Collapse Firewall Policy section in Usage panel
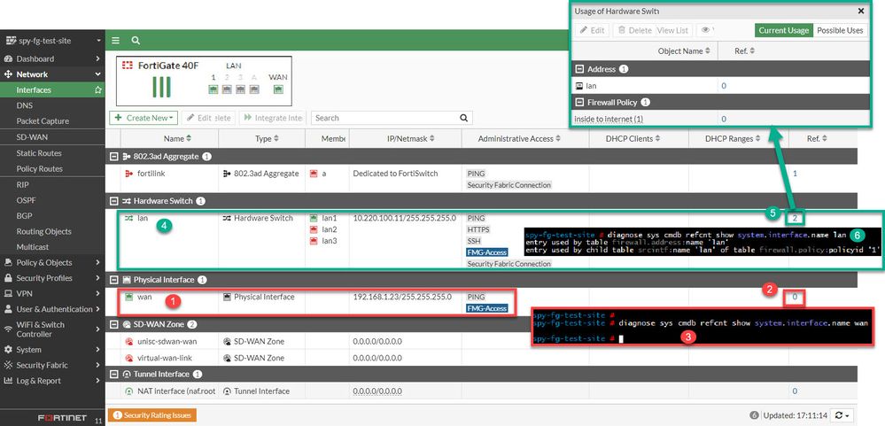This screenshot has height=426, width=885. click(x=579, y=103)
